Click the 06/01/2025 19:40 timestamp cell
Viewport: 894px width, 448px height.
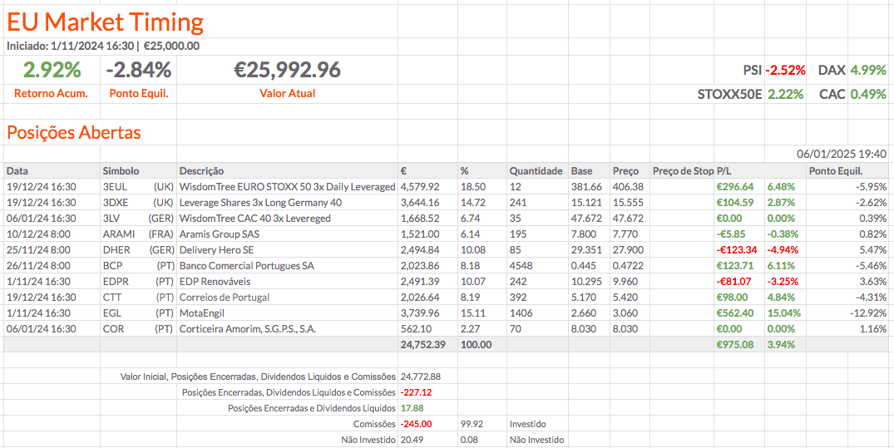[841, 154]
